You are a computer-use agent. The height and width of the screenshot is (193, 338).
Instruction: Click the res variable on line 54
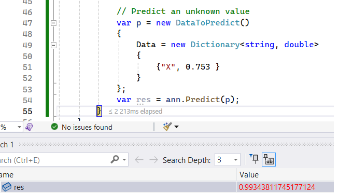point(144,100)
